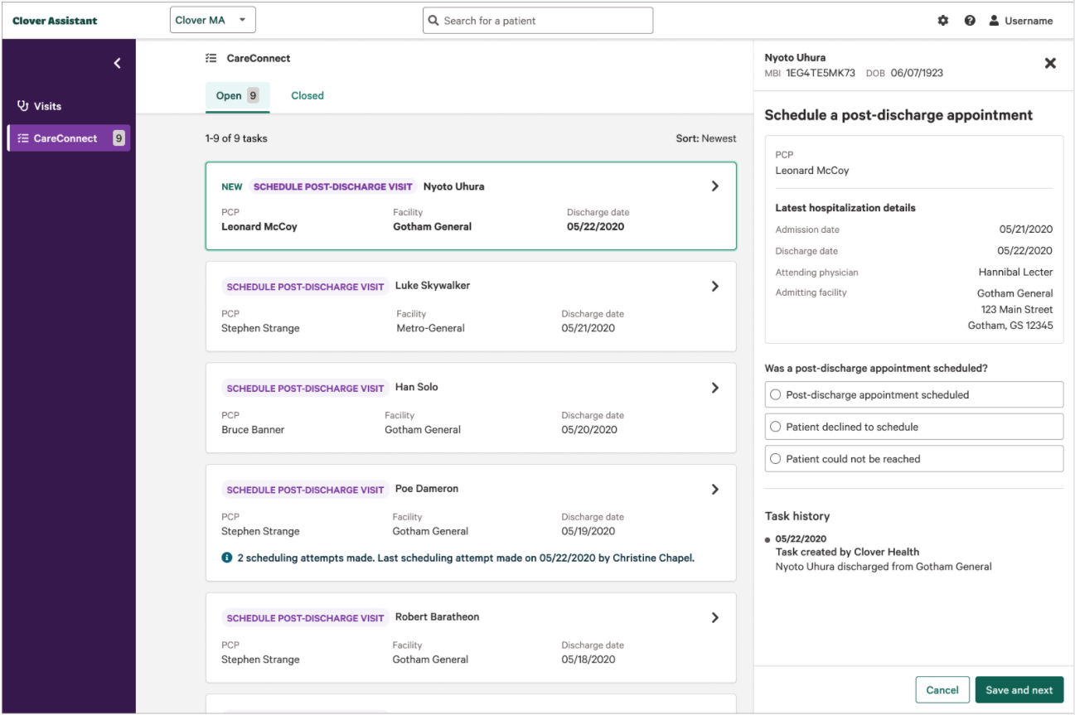The height and width of the screenshot is (715, 1075).
Task: Expand Luke Skywalker task with its chevron
Action: coord(714,287)
